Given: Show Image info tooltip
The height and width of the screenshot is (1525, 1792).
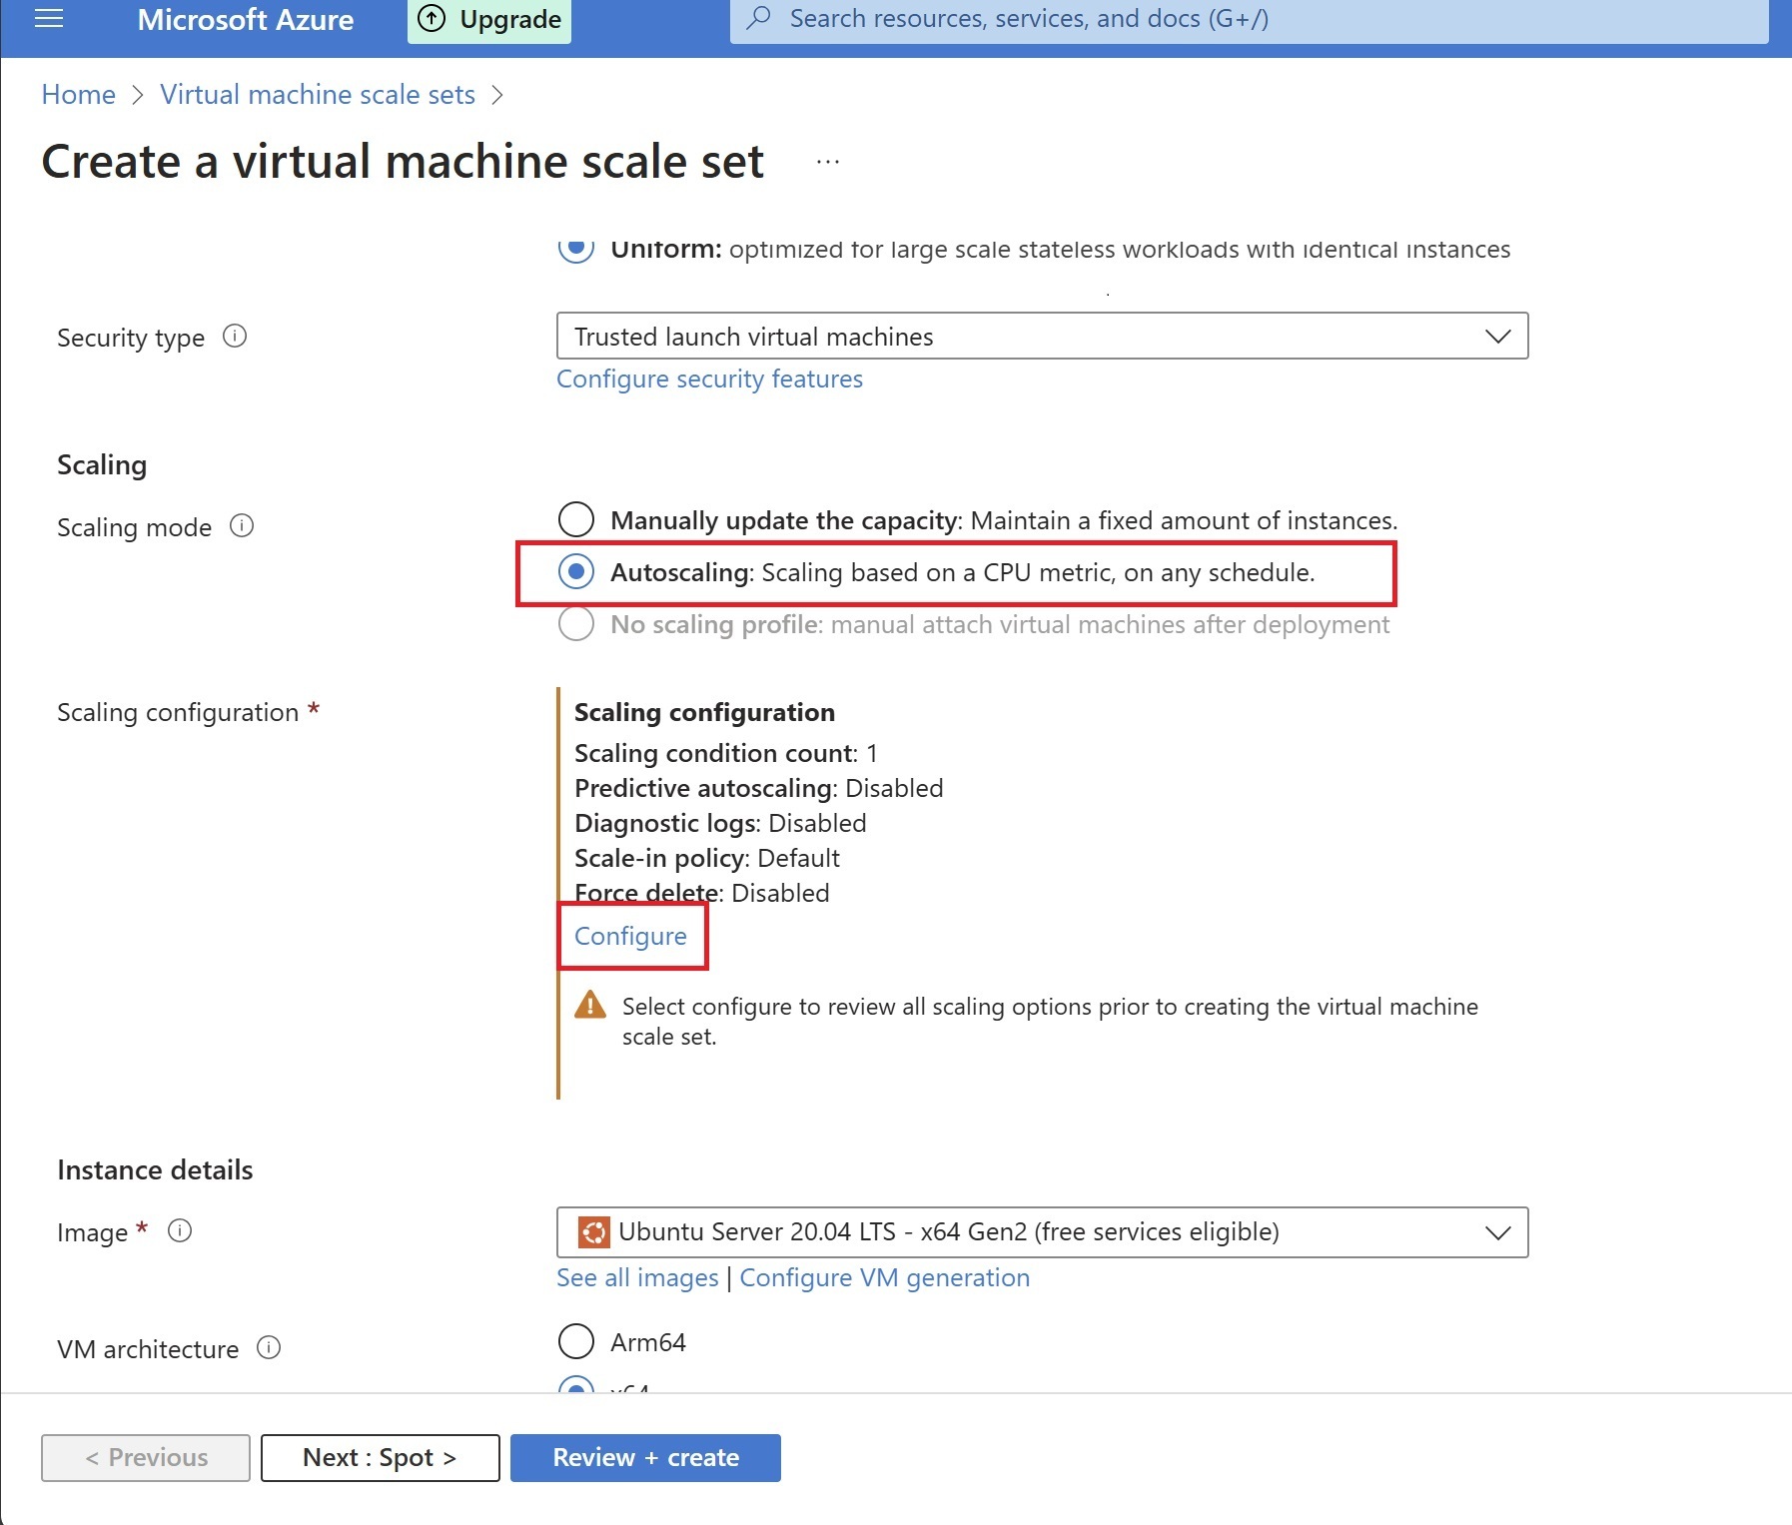Looking at the screenshot, I should 180,1230.
